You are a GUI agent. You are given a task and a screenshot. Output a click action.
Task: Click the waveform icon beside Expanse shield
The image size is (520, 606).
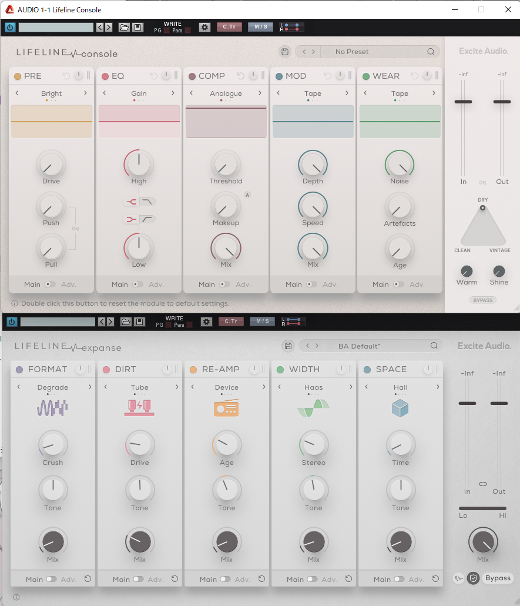[x=458, y=578]
